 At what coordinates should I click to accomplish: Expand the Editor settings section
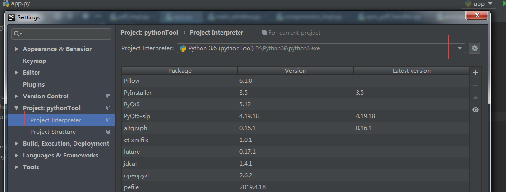point(17,73)
